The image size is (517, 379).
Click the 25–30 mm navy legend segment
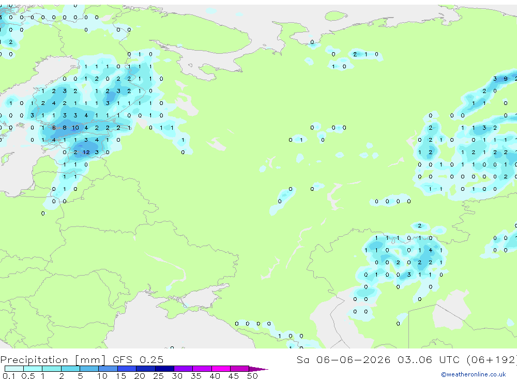(x=164, y=369)
